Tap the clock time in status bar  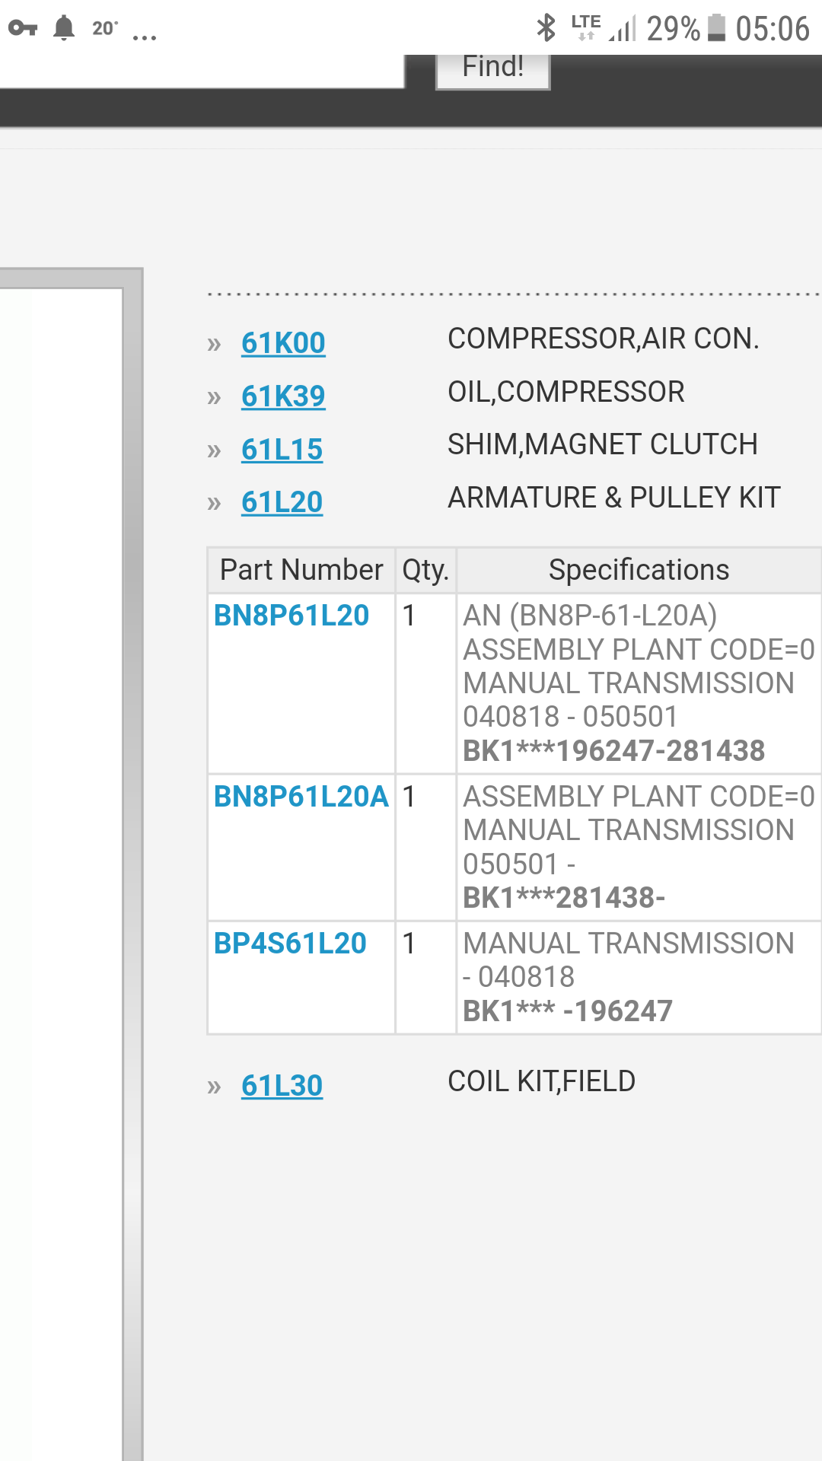(x=772, y=29)
